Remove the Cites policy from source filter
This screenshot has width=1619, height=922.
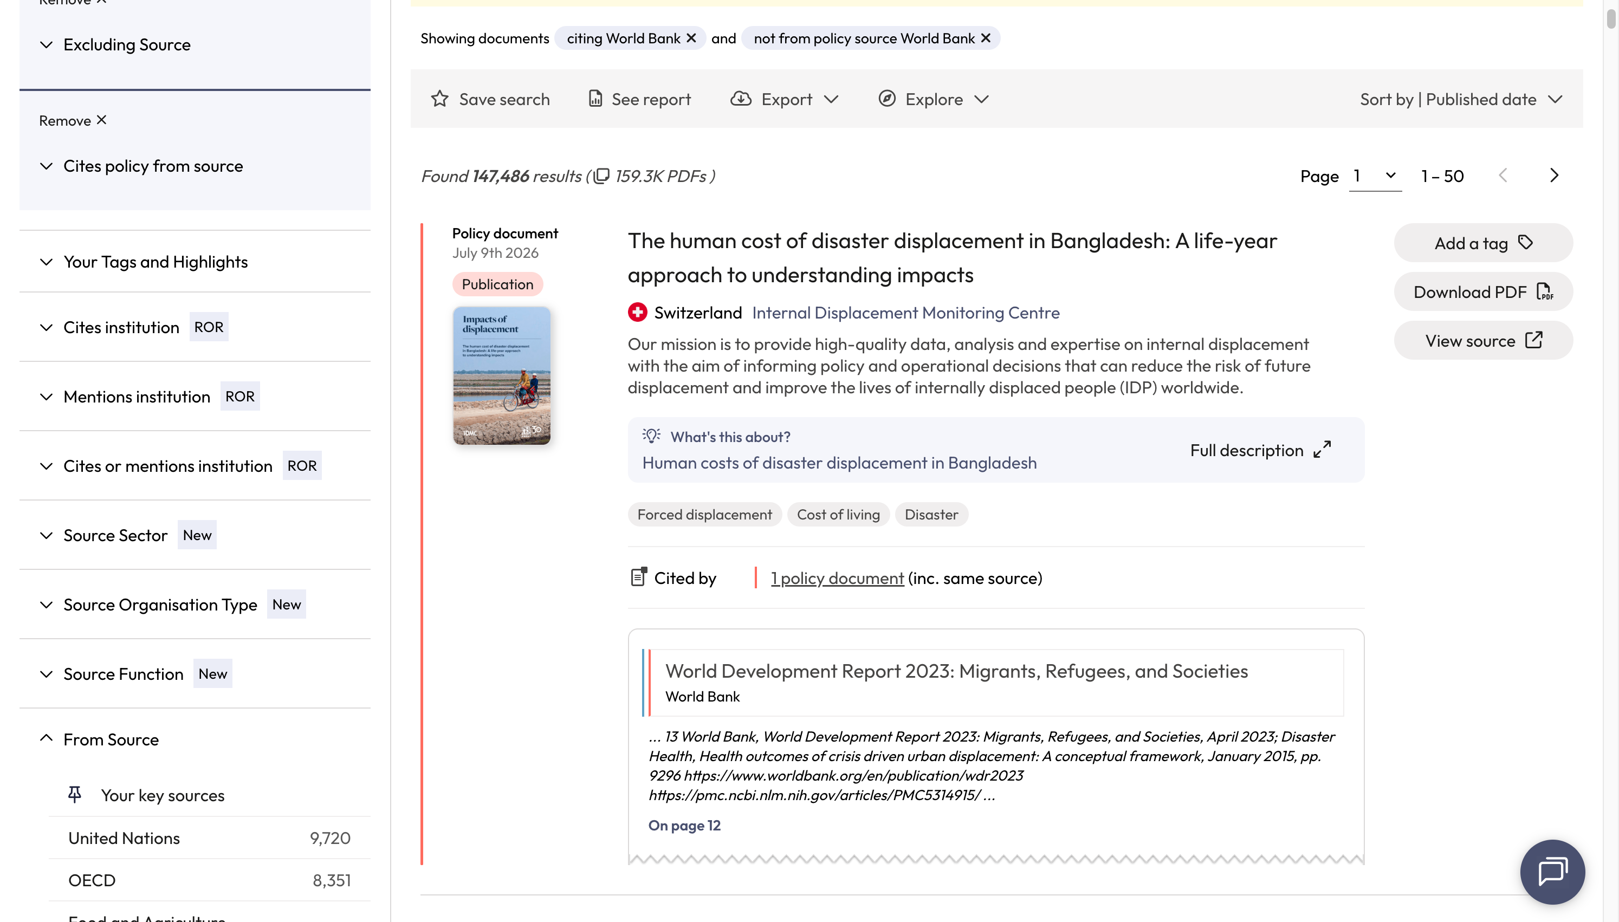tap(73, 120)
